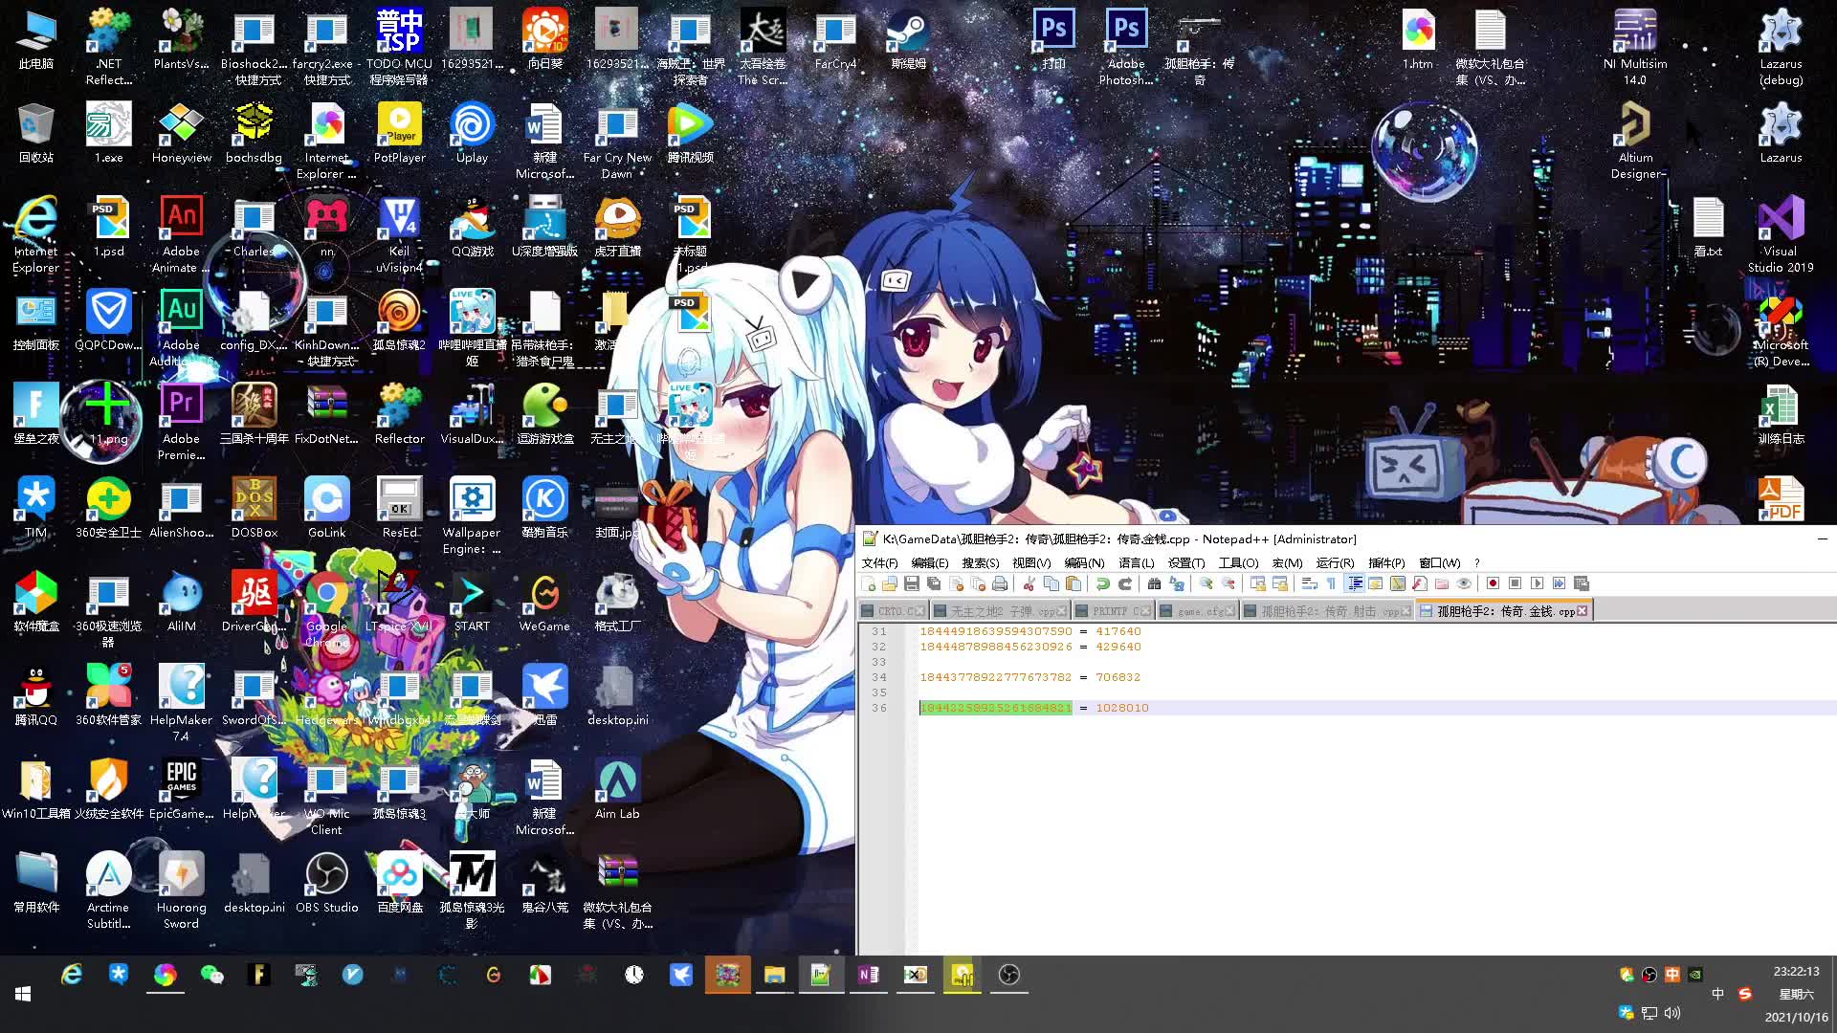Open the Document Map toolbar icon
Image resolution: width=1837 pixels, height=1033 pixels.
[x=1398, y=583]
